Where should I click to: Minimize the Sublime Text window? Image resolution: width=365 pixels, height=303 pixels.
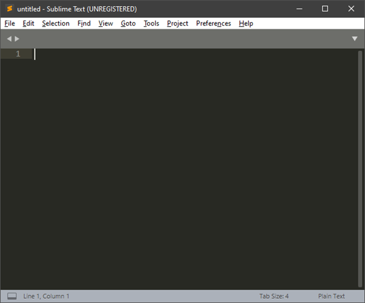300,9
